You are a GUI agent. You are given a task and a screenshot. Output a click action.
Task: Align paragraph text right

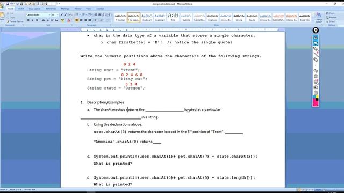click(x=86, y=20)
